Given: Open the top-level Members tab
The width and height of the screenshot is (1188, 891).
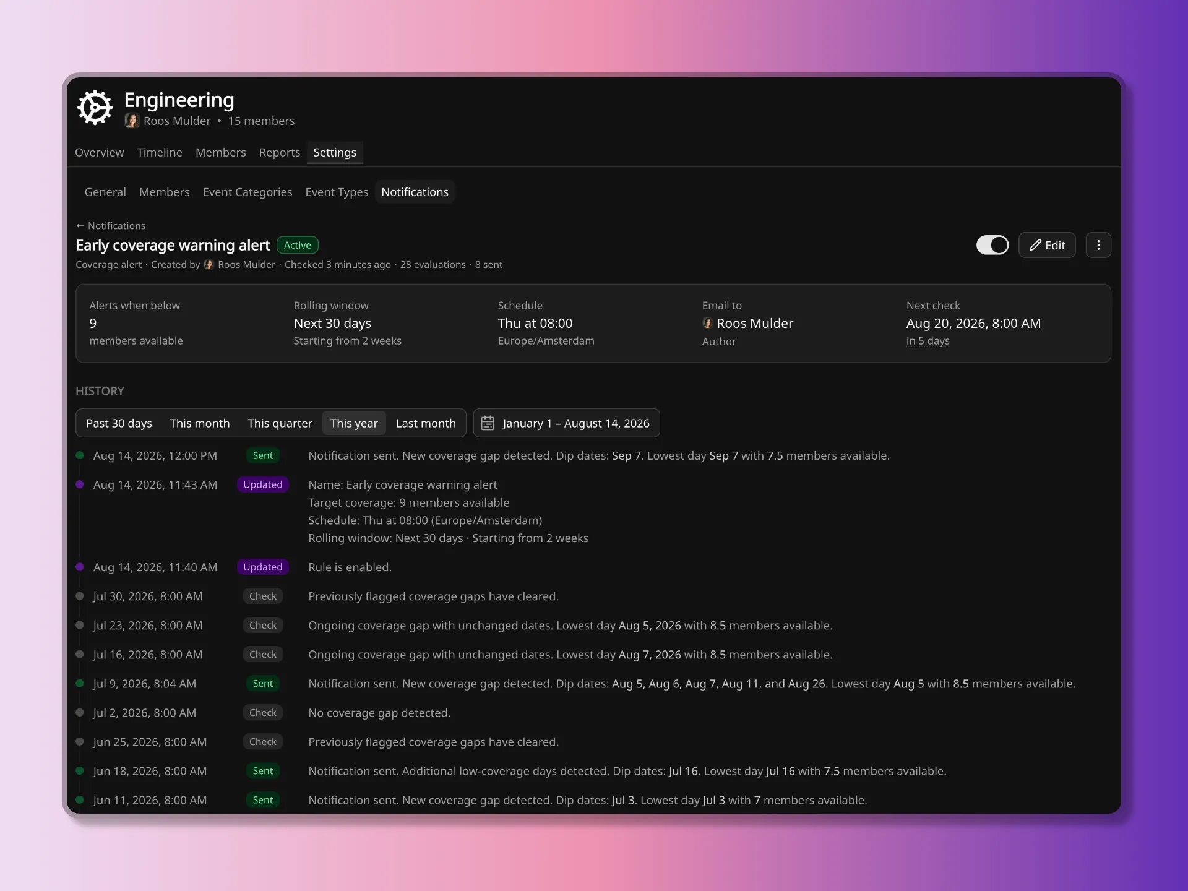Looking at the screenshot, I should 220,152.
